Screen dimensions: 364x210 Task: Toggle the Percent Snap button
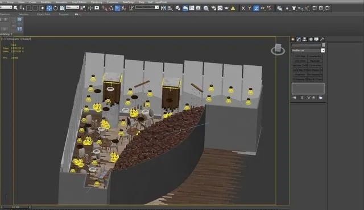coord(118,8)
